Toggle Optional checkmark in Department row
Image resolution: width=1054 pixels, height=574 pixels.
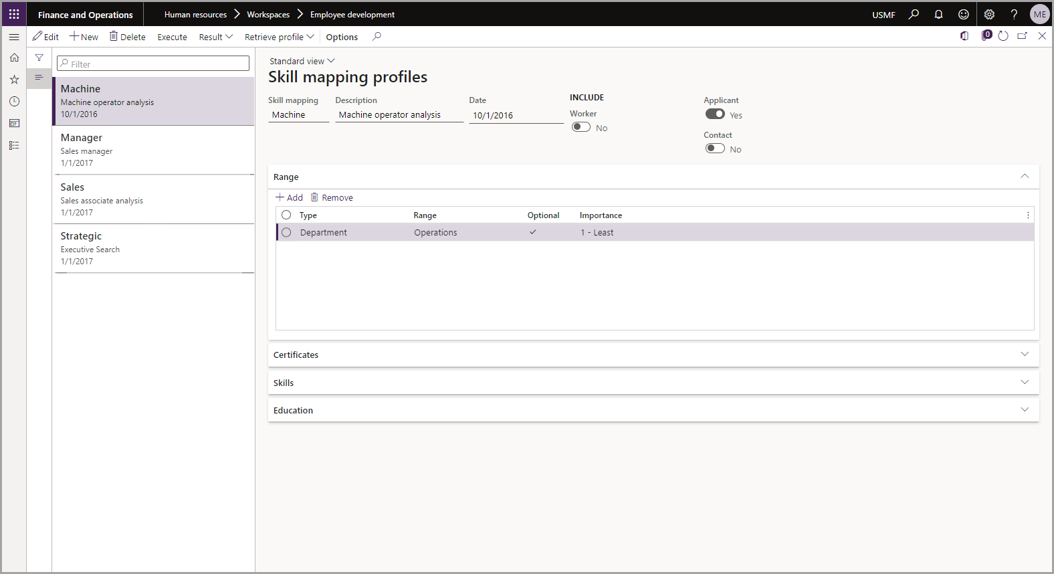533,232
